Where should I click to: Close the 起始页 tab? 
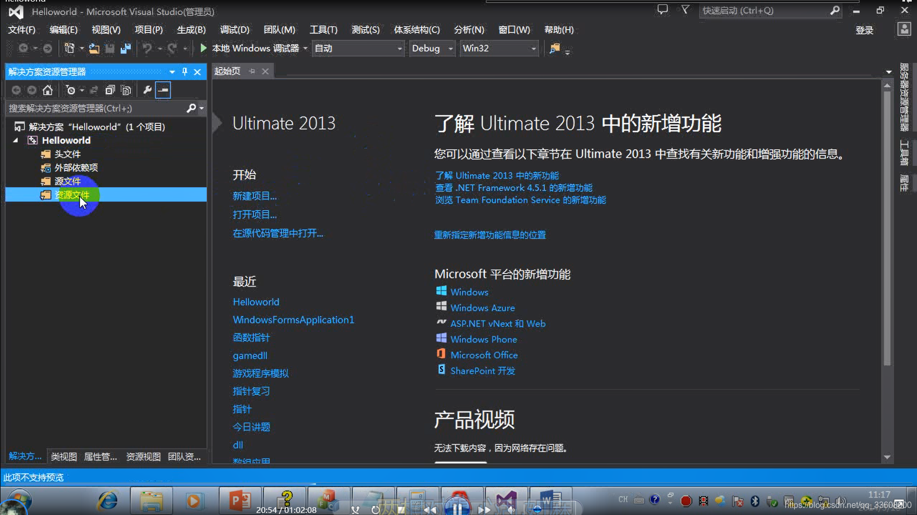pyautogui.click(x=265, y=71)
